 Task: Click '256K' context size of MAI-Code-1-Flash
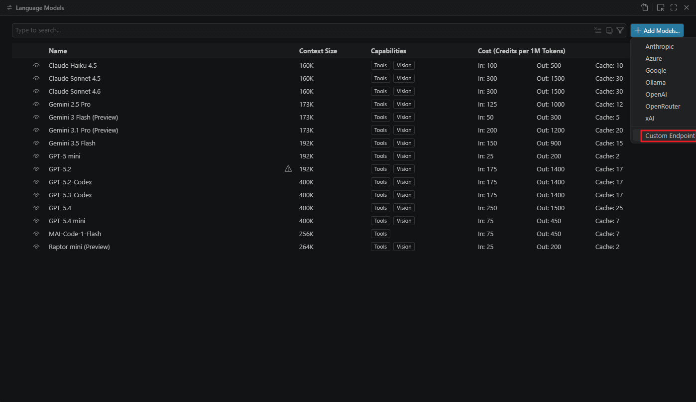click(306, 234)
